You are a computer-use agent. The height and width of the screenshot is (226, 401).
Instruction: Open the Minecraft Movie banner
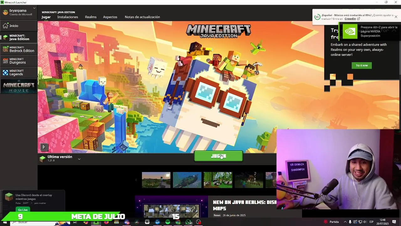19,86
